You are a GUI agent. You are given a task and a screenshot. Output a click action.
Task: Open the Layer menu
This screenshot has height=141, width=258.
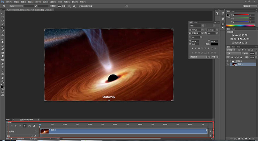[31, 2]
